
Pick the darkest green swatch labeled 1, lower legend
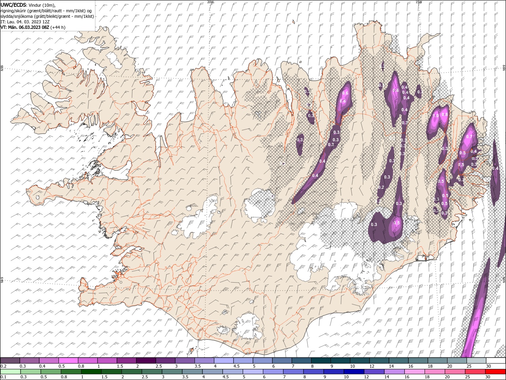tap(91, 372)
